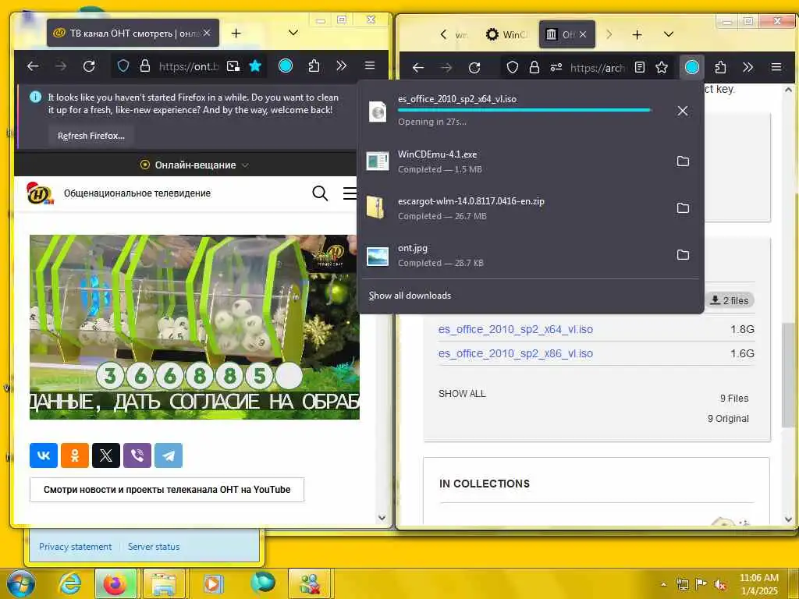Show overflow tools in right Firefox
Screen dimensions: 799x599
point(748,67)
